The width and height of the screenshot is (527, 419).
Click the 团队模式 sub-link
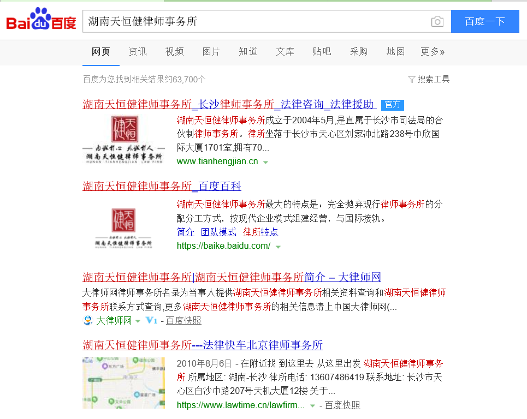[218, 232]
